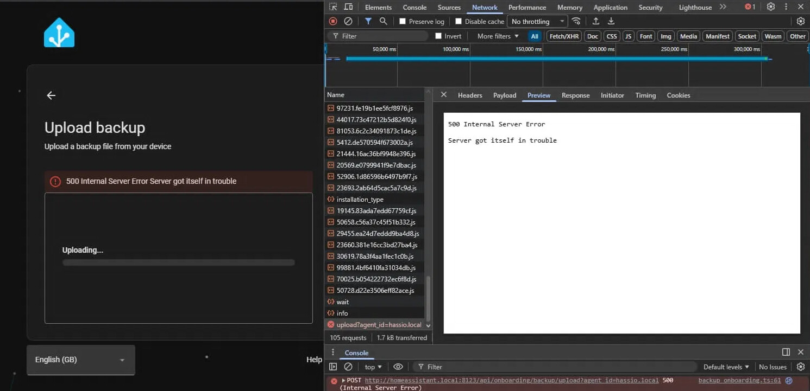Open the Response tab of the request
The image size is (810, 391).
[575, 95]
